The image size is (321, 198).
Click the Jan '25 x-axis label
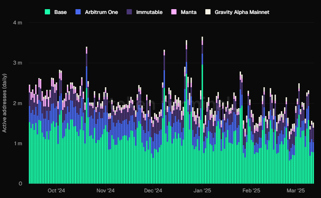tap(202, 191)
